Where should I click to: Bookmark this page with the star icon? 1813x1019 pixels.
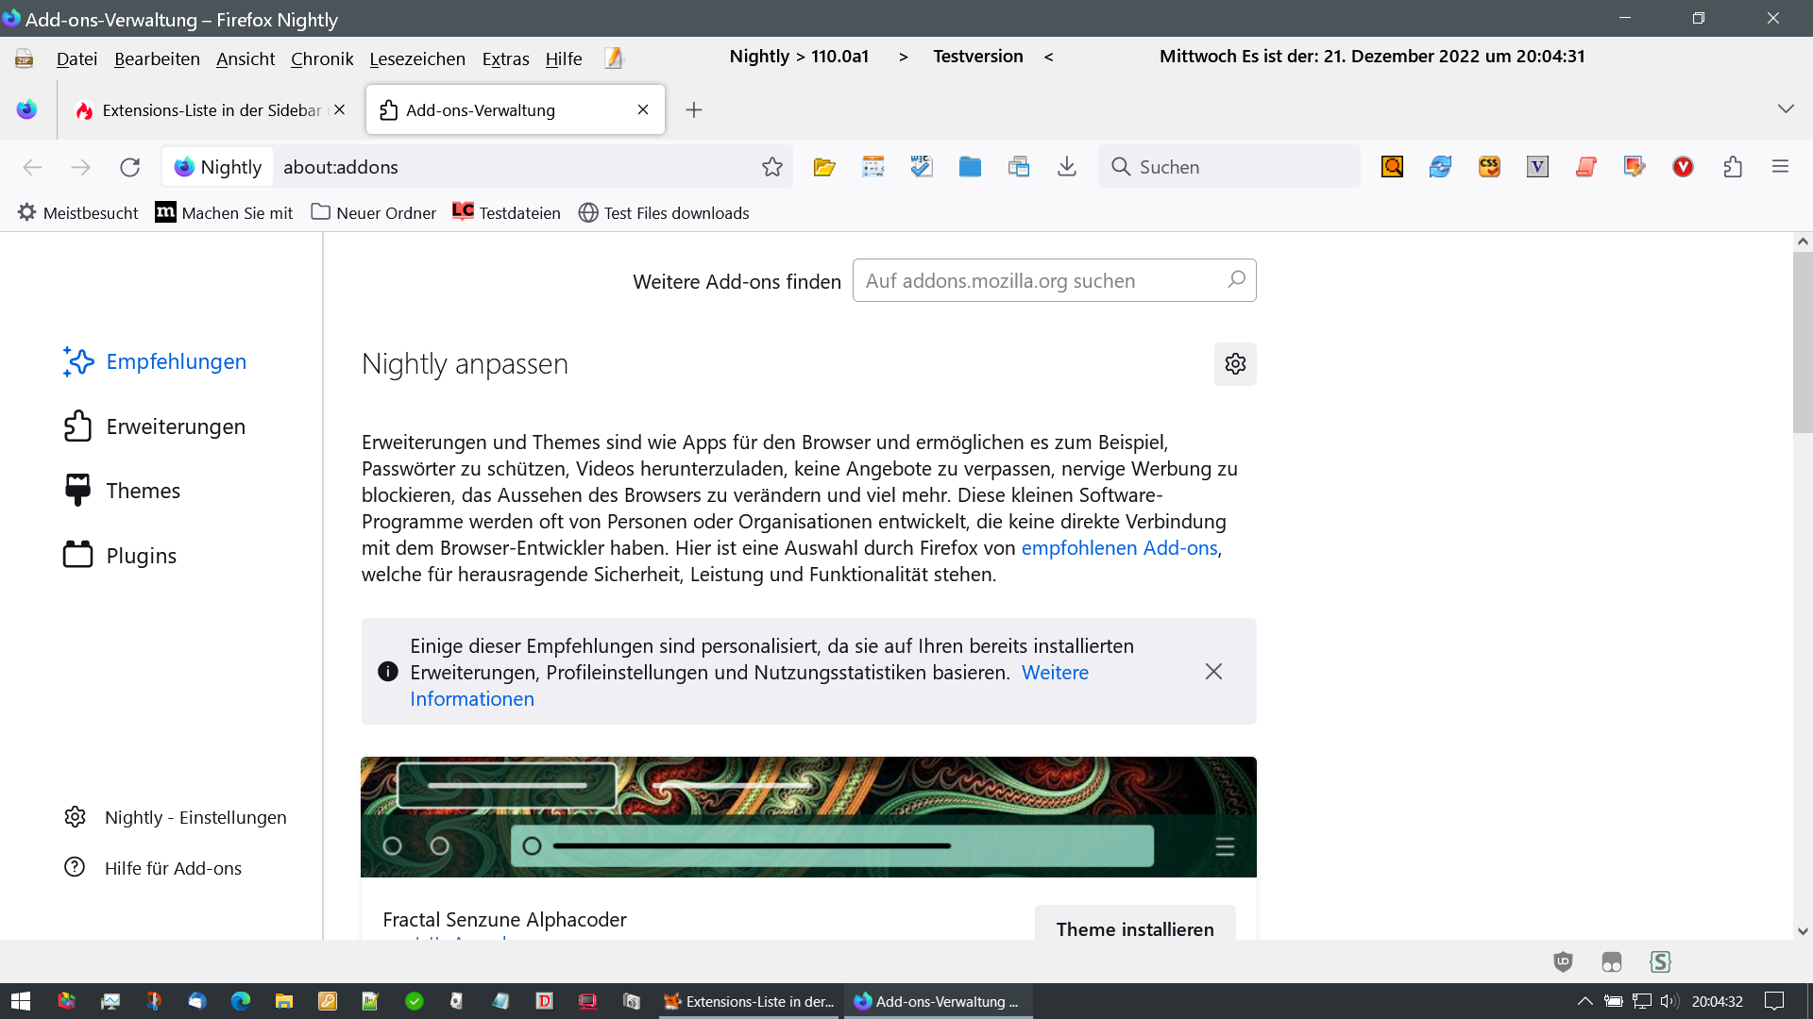tap(771, 167)
